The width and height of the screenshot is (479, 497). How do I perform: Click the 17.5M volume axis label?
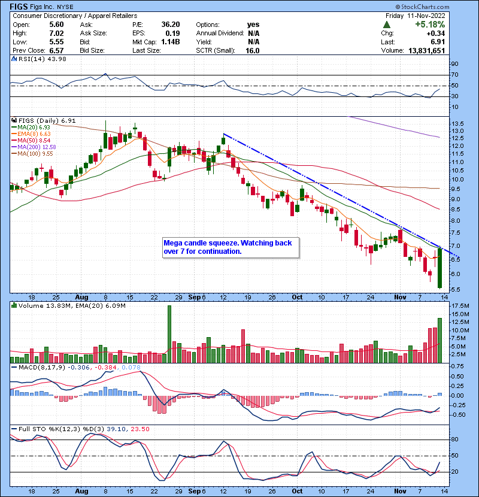[460, 306]
